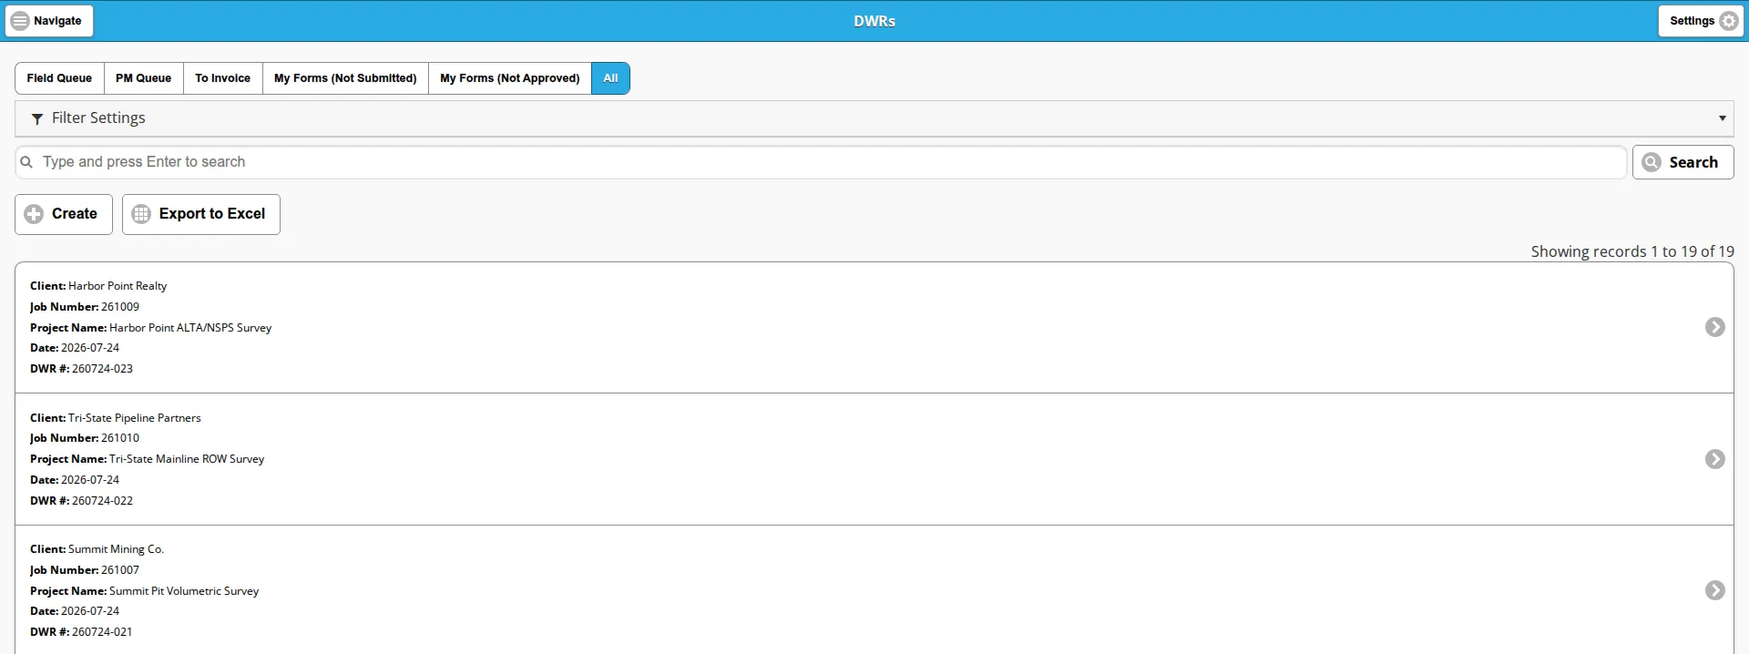
Task: Focus the 'Type and press Enter to search' field
Action: tap(821, 162)
